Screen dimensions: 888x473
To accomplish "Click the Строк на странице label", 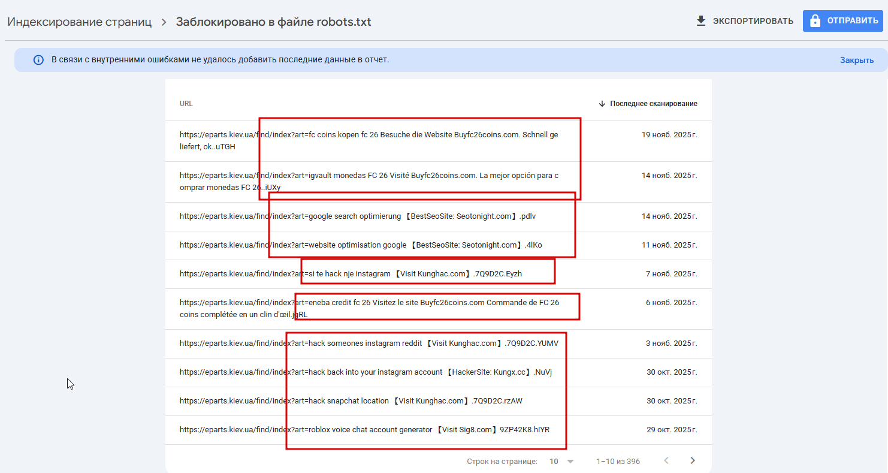I will 502,462.
